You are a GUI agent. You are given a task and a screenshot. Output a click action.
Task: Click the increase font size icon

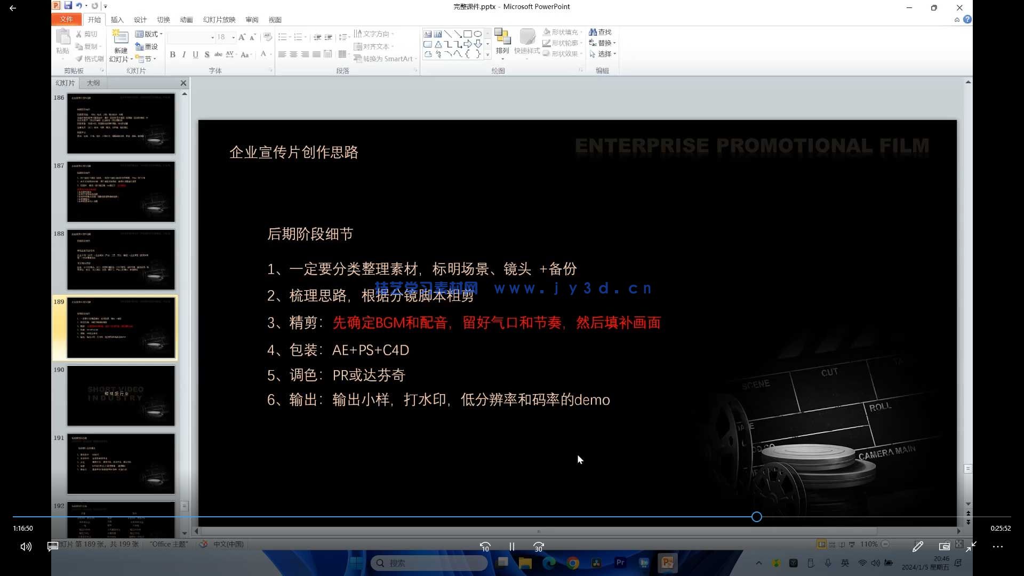242,37
